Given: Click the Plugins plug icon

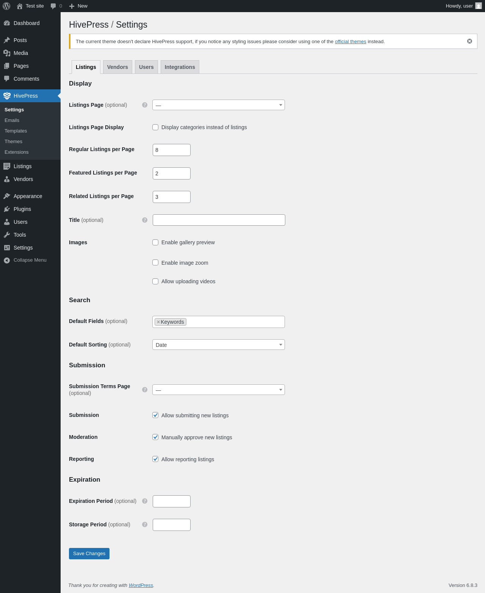Looking at the screenshot, I should [7, 209].
